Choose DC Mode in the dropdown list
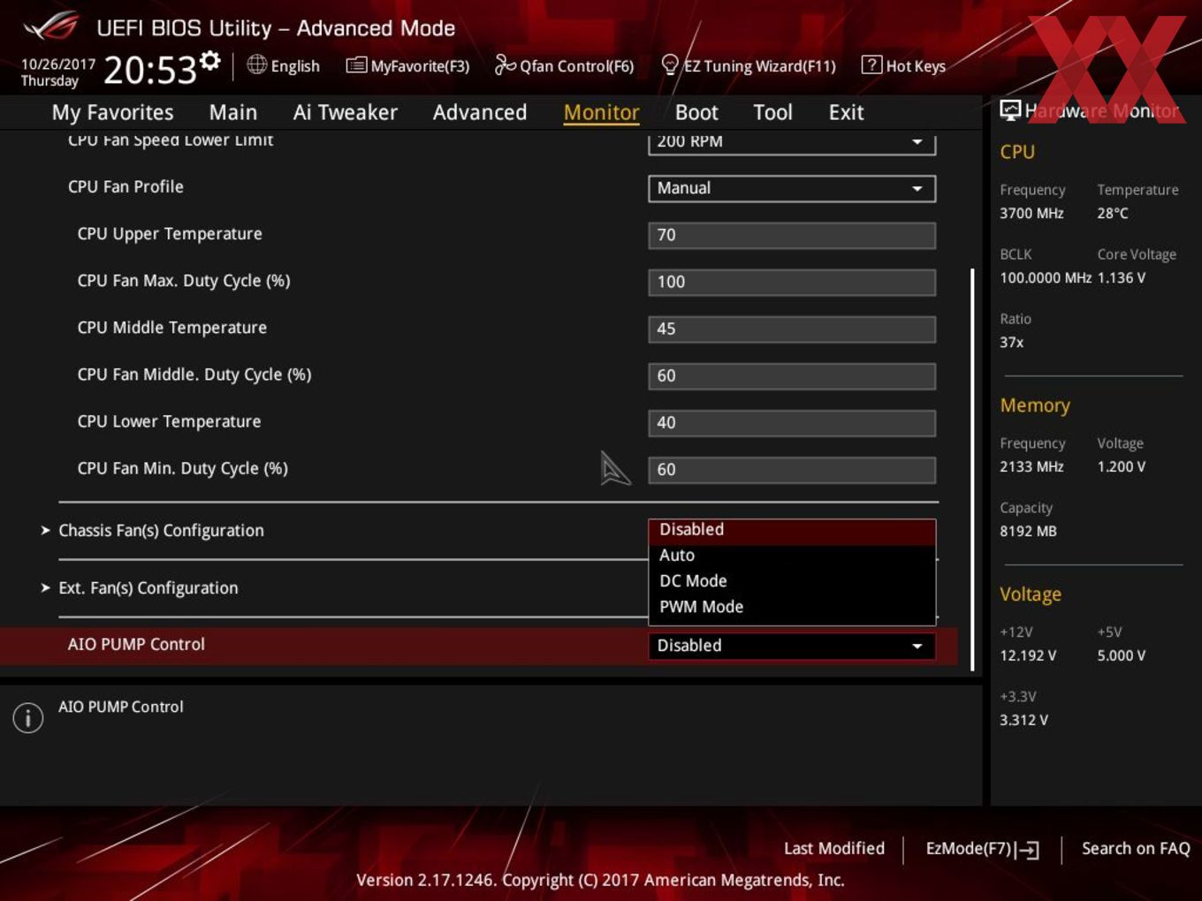The image size is (1202, 901). [x=792, y=581]
